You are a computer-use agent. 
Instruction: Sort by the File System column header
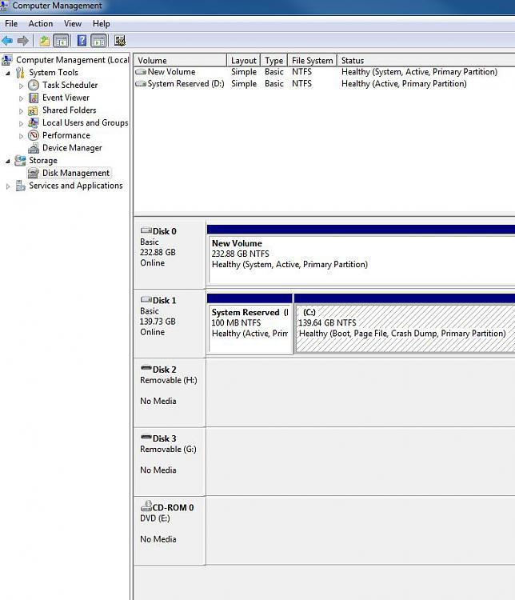(312, 61)
